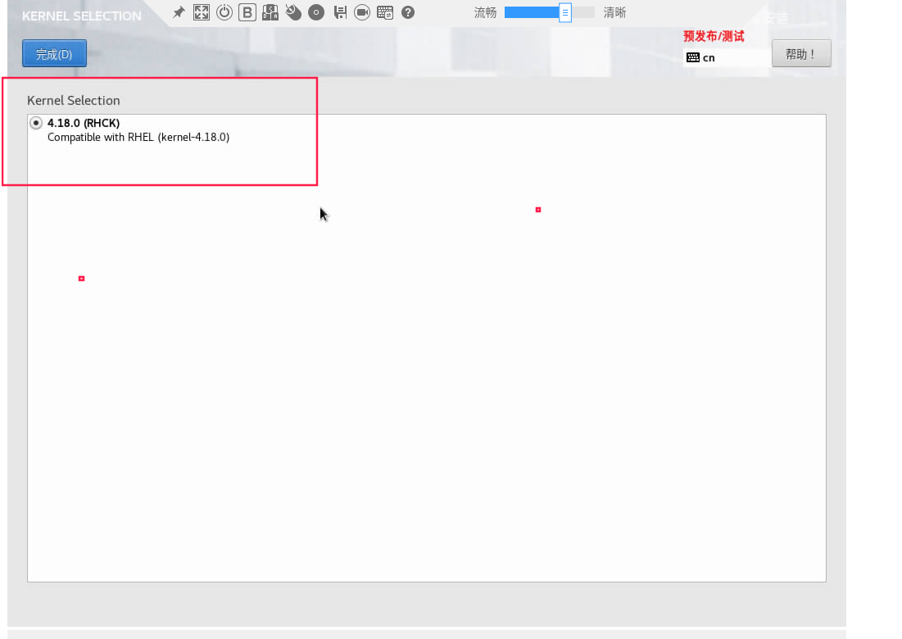Click the 完成(D) done button

(x=54, y=54)
